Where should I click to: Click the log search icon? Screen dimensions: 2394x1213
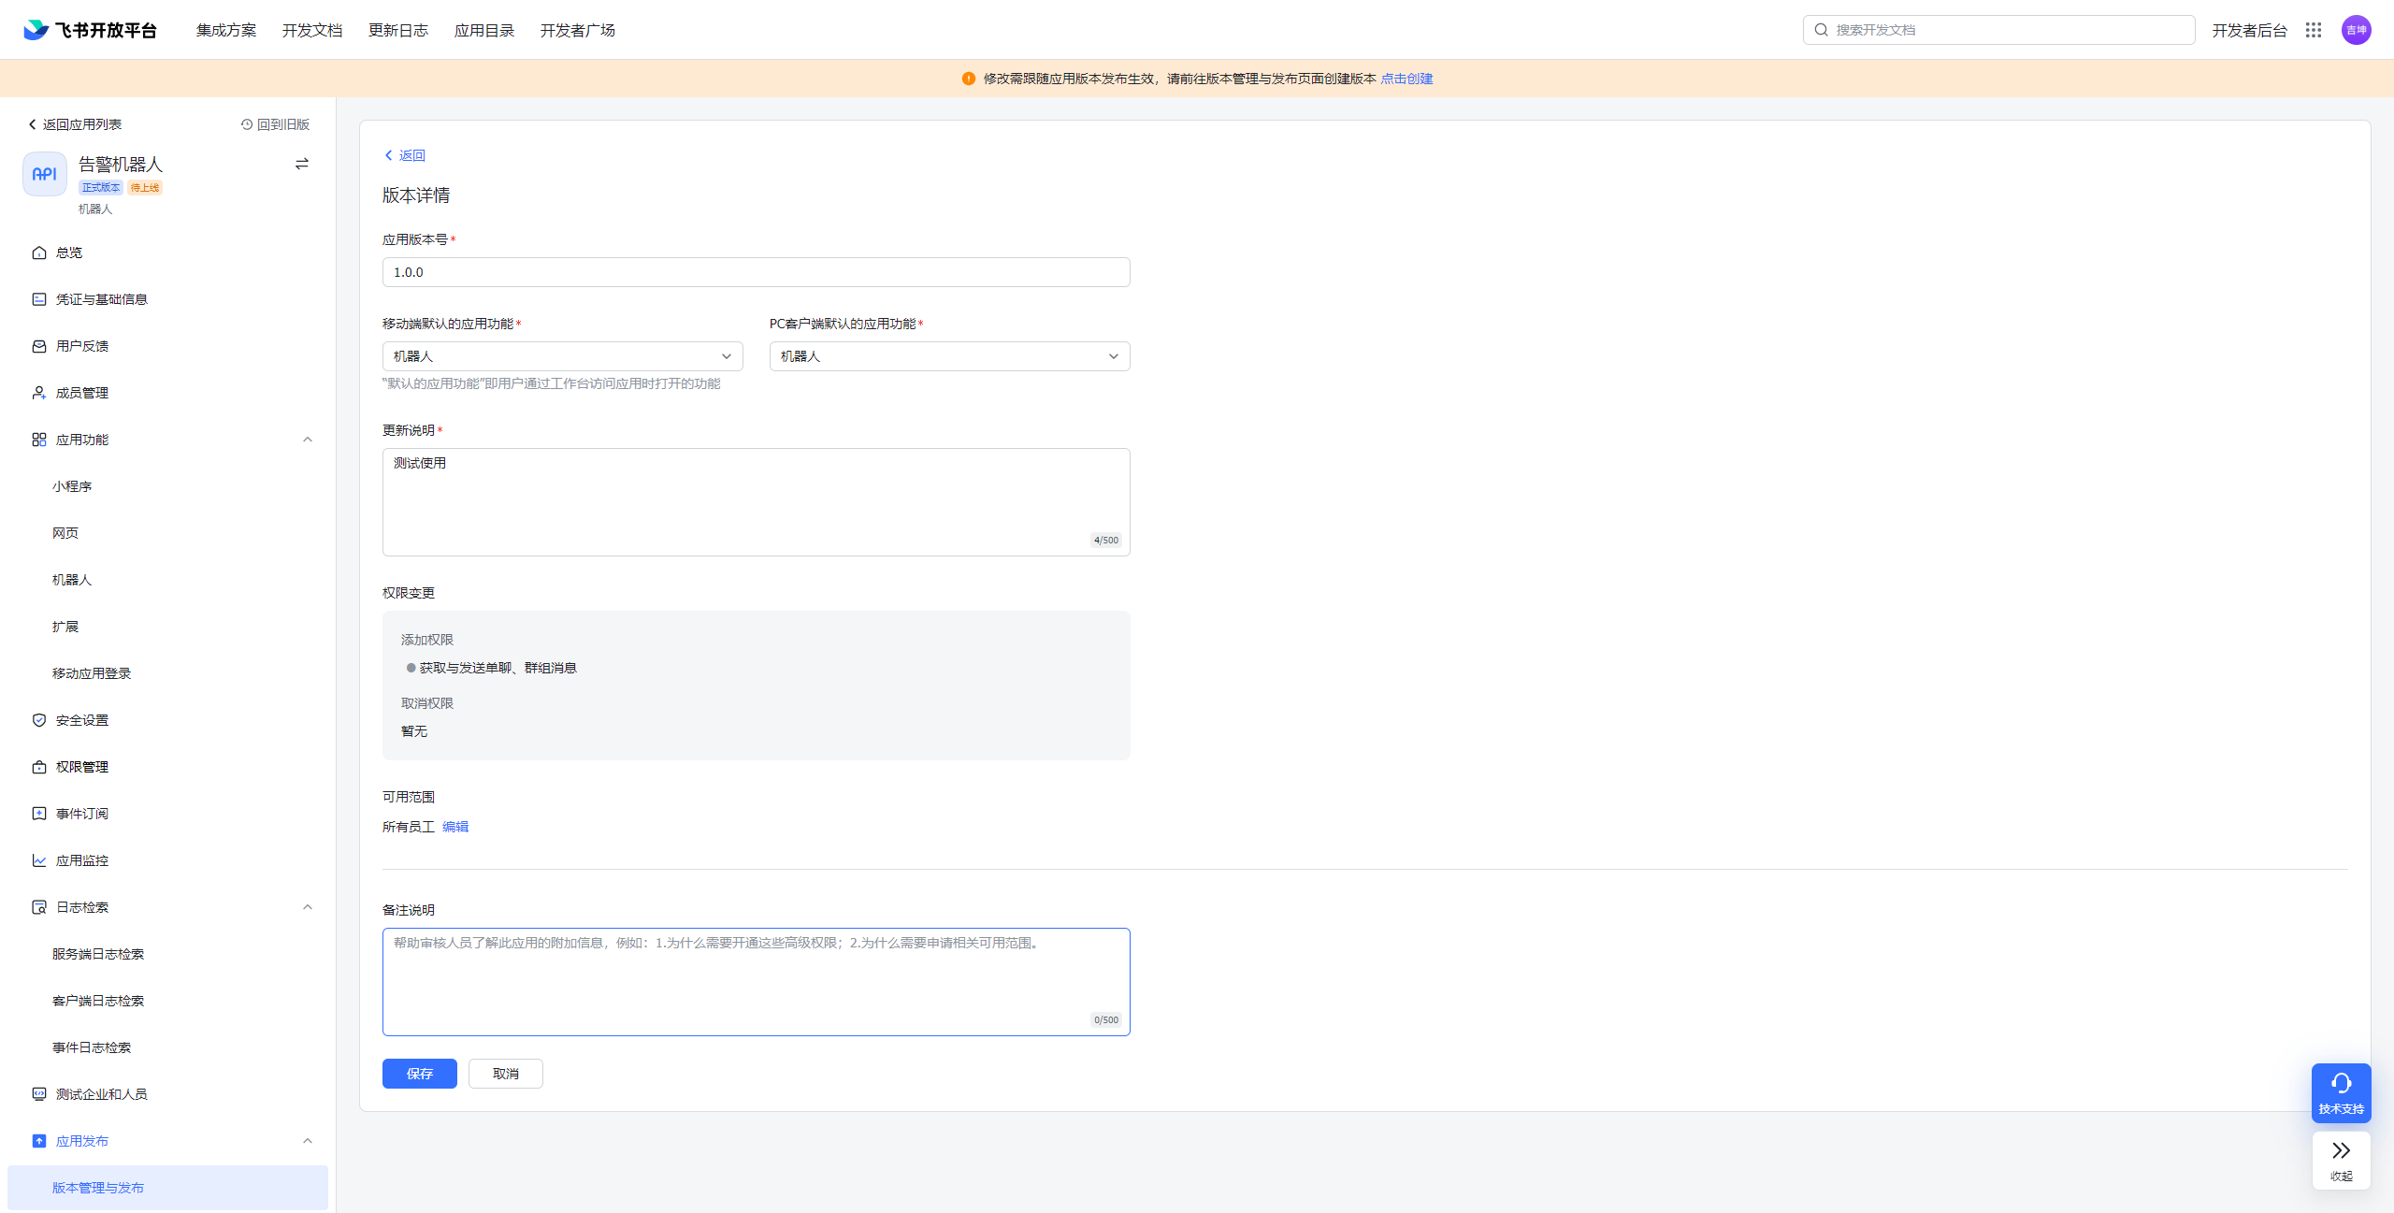coord(39,907)
